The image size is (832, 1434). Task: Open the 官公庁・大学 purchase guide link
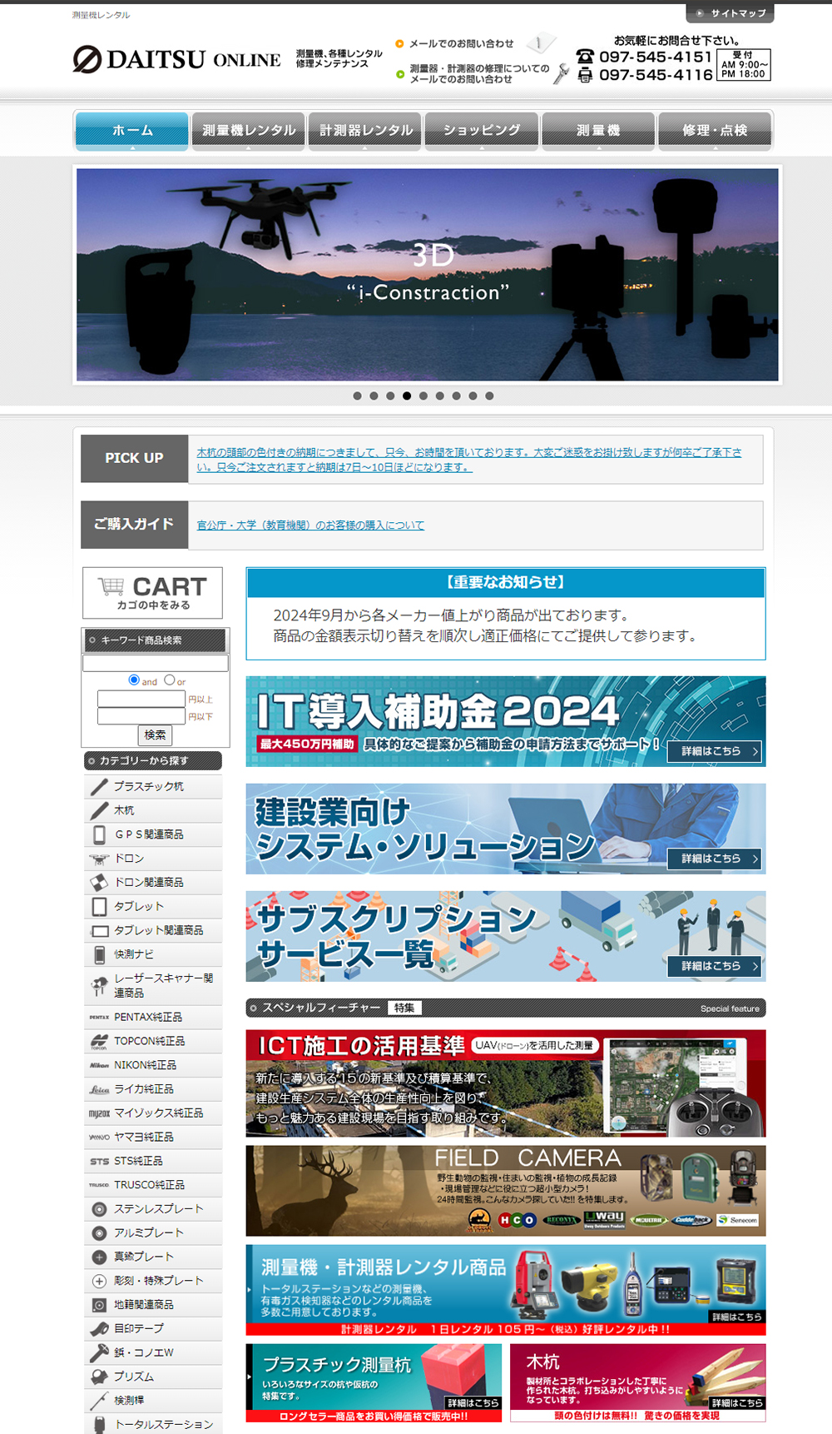pos(310,525)
